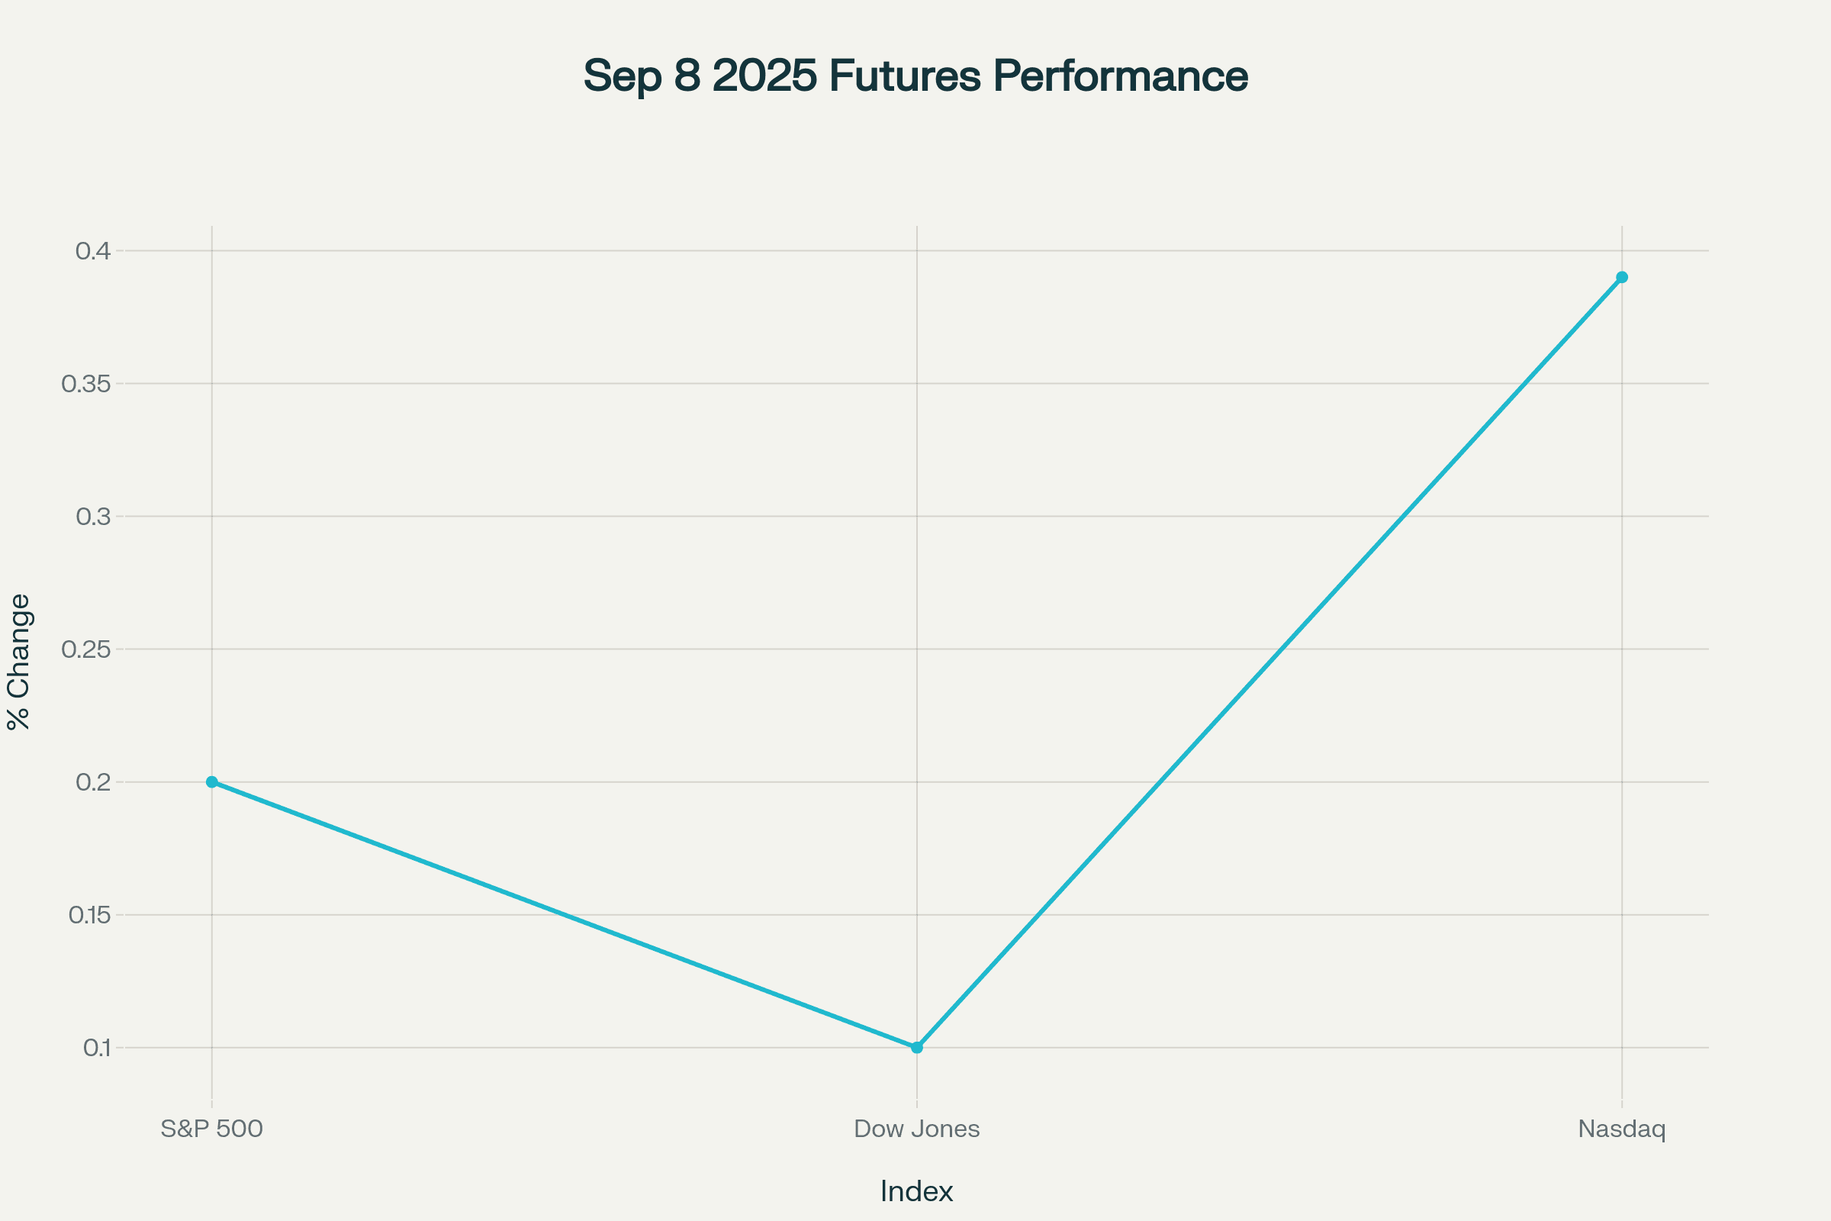This screenshot has width=1831, height=1221.
Task: Click the 0.3 y-axis tick label
Action: pyautogui.click(x=92, y=517)
